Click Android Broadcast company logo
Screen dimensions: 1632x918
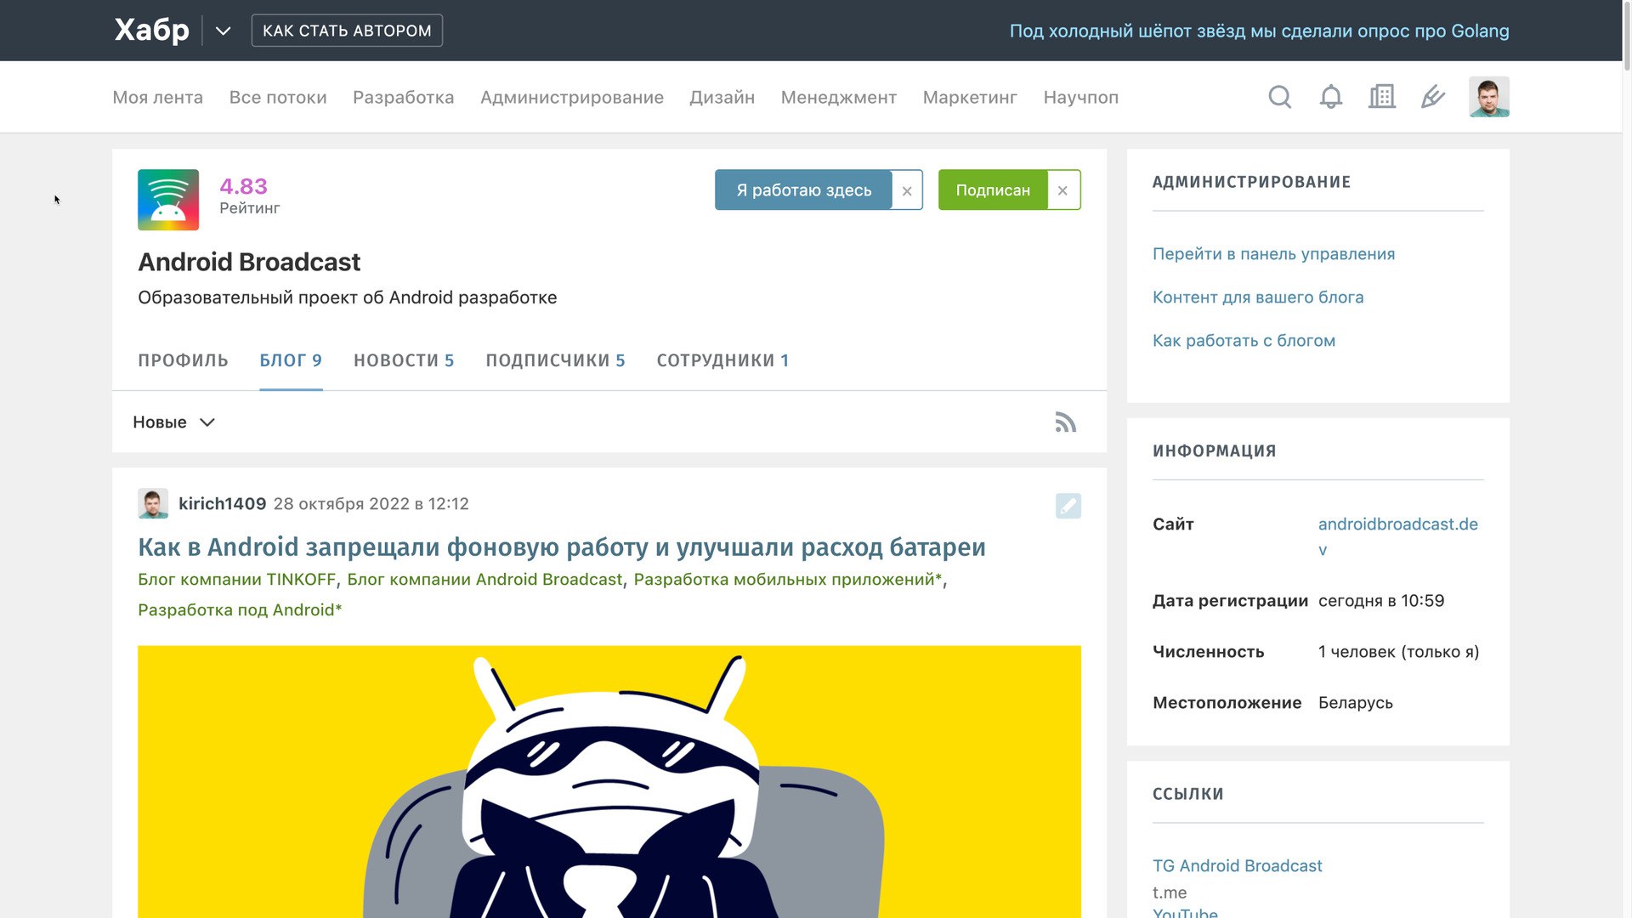coord(168,200)
